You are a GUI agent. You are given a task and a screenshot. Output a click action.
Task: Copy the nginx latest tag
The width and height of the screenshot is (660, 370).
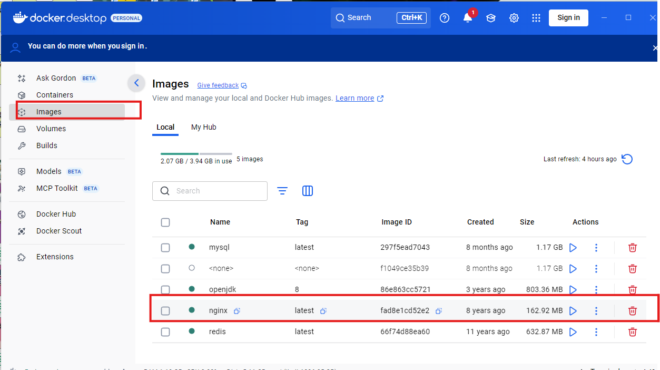tap(323, 311)
